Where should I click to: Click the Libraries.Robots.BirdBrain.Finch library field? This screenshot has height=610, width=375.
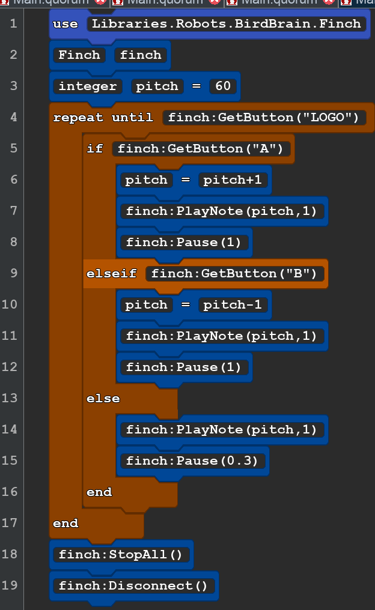(226, 24)
